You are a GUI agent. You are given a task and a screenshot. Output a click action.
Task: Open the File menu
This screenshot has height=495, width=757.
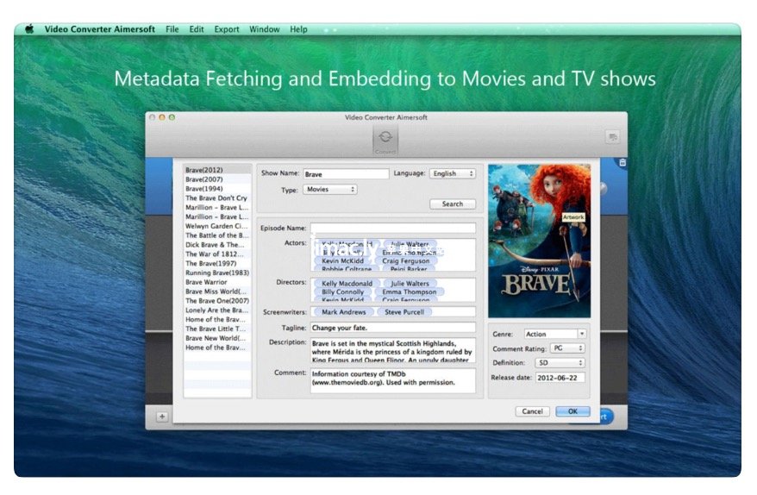tap(172, 29)
